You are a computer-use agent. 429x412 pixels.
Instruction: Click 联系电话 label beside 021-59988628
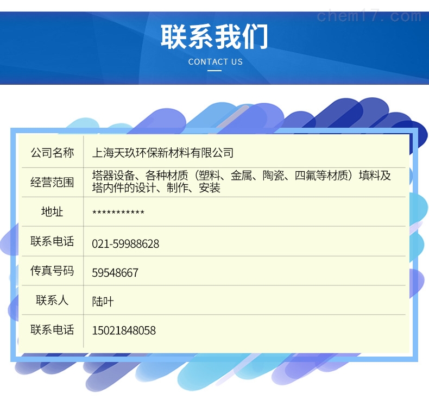pyautogui.click(x=52, y=241)
